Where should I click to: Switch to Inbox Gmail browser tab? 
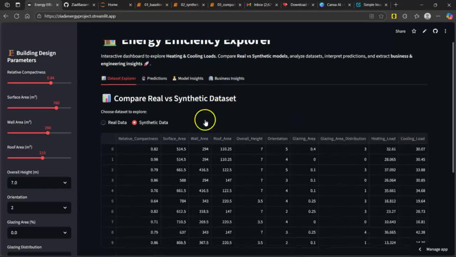259,5
